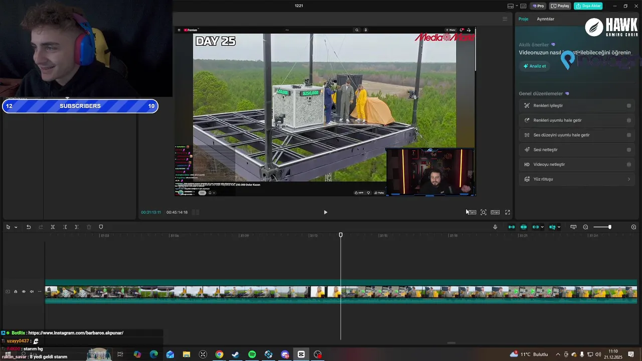Add a marker with the shield icon
The width and height of the screenshot is (642, 361).
(101, 227)
